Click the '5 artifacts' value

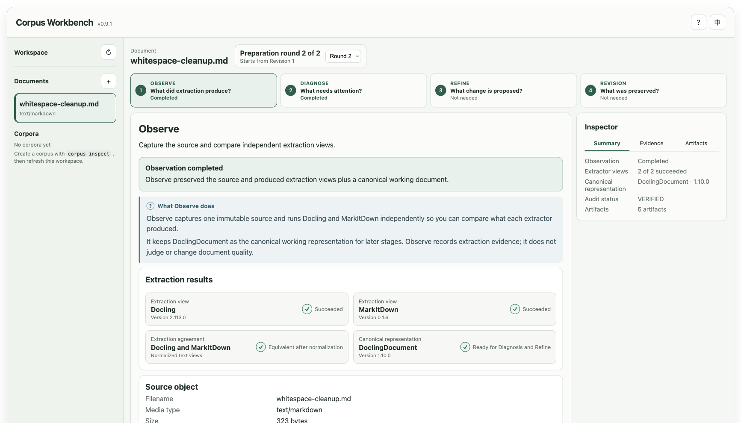(x=652, y=209)
